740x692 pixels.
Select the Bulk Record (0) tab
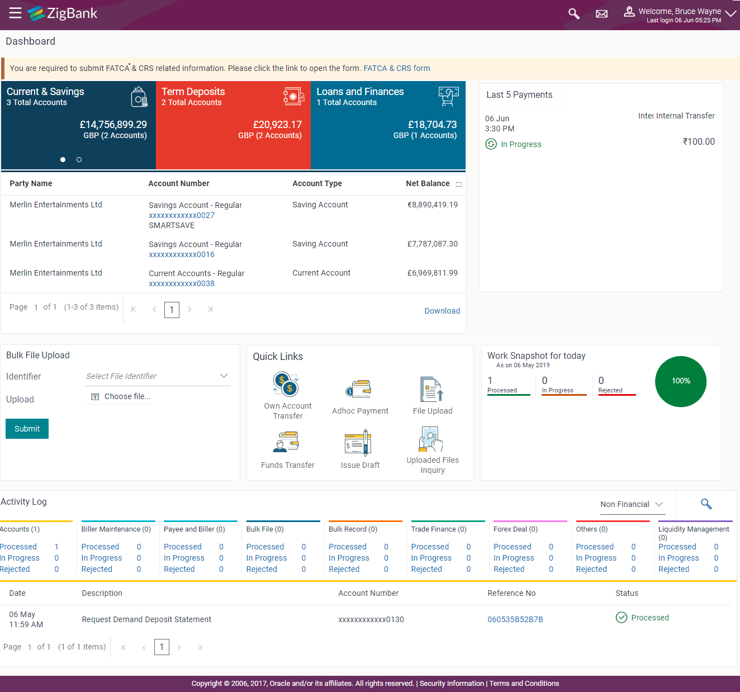tap(353, 529)
